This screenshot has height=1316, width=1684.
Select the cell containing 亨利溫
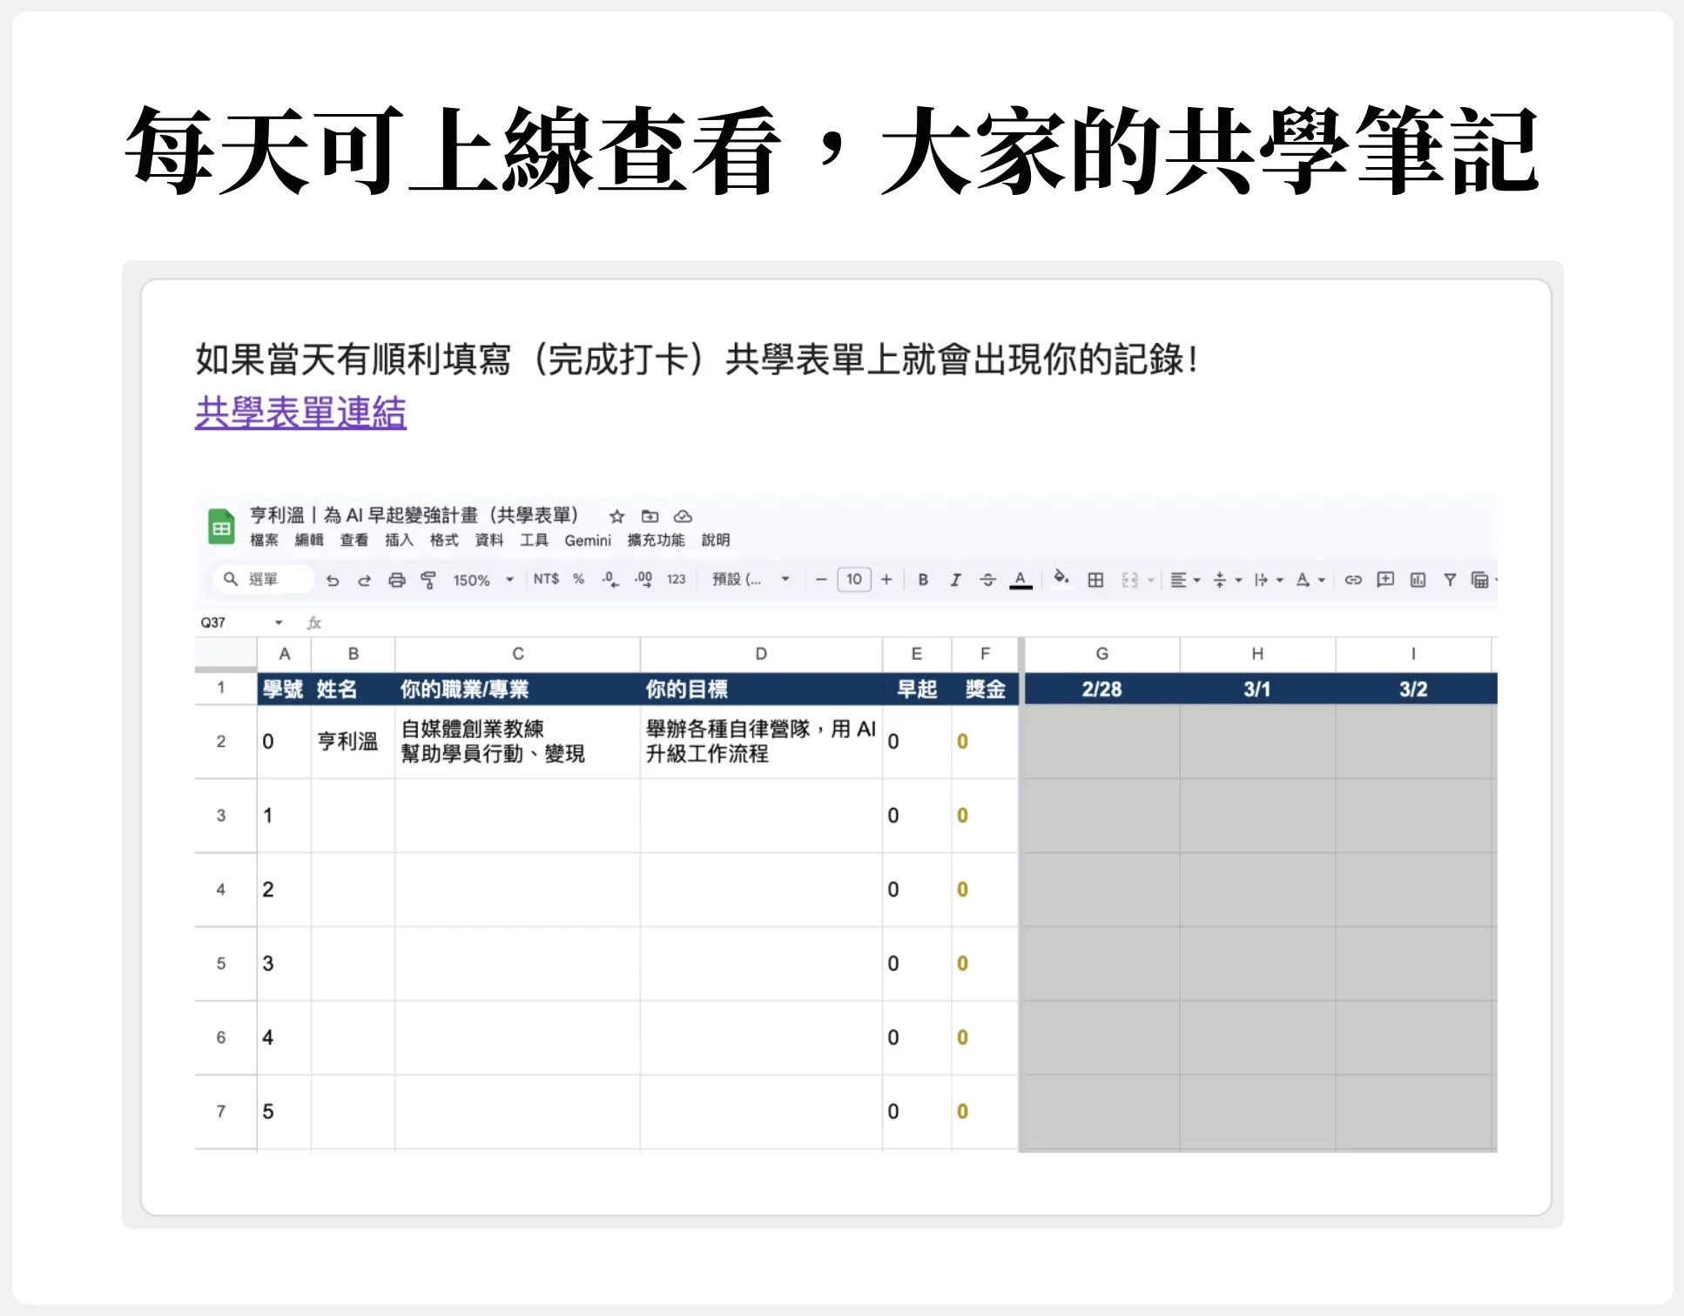tap(351, 741)
